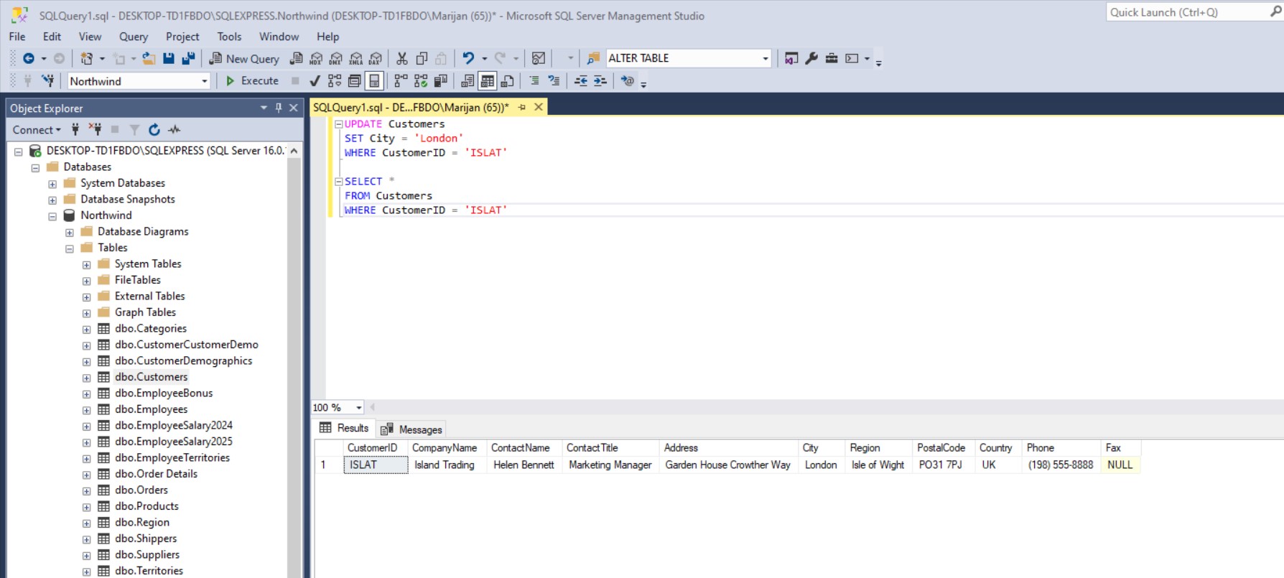Click the Object Explorer vertical scrollbar
Image resolution: width=1284 pixels, height=578 pixels.
pyautogui.click(x=294, y=359)
